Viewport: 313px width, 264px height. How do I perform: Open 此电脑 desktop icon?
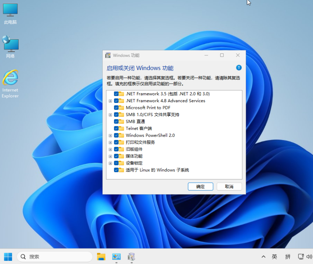(10, 14)
